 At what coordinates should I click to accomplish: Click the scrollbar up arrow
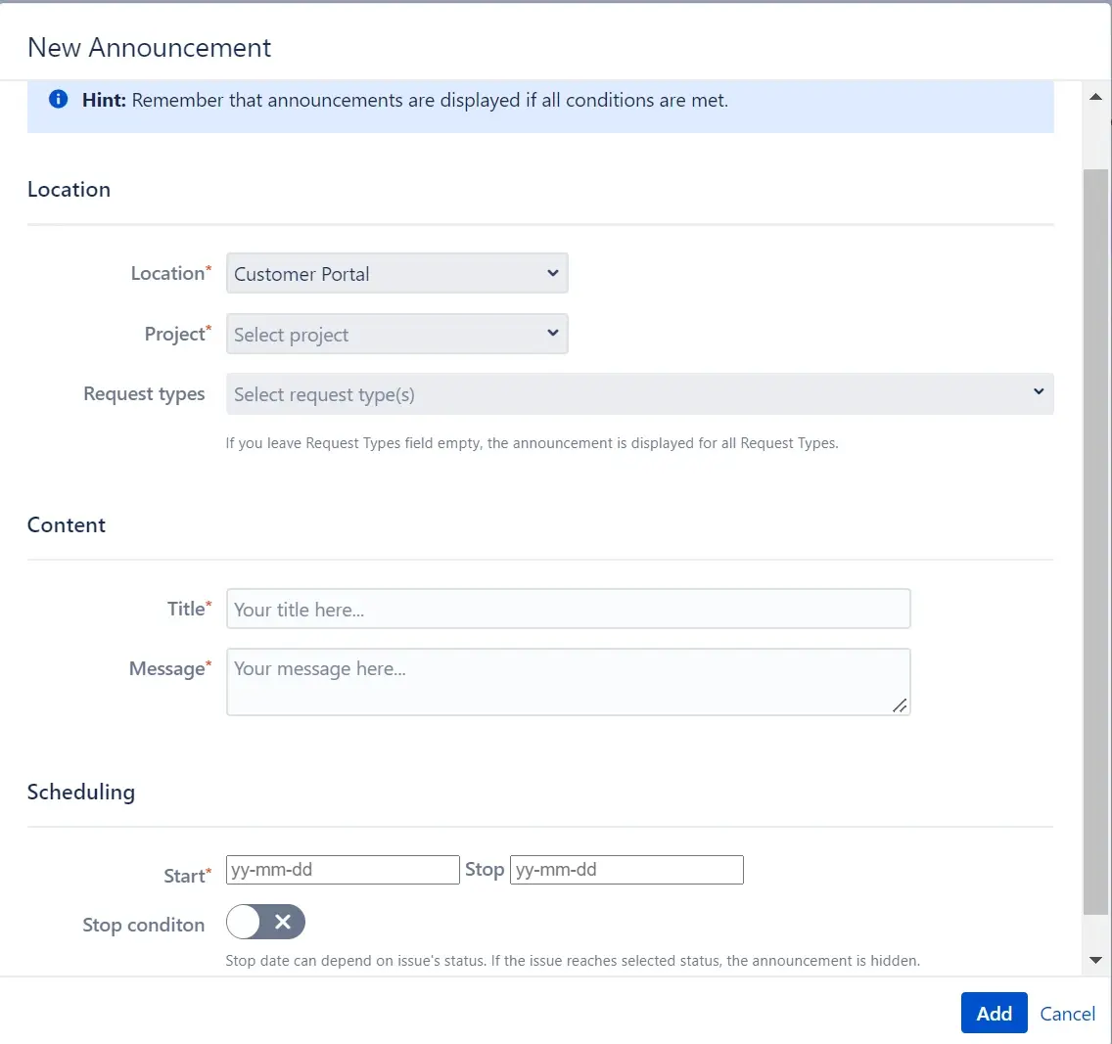click(x=1096, y=95)
